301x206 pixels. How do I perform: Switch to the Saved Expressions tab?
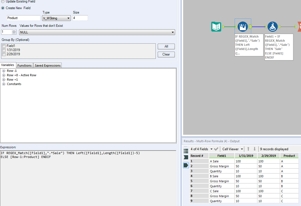click(47, 65)
